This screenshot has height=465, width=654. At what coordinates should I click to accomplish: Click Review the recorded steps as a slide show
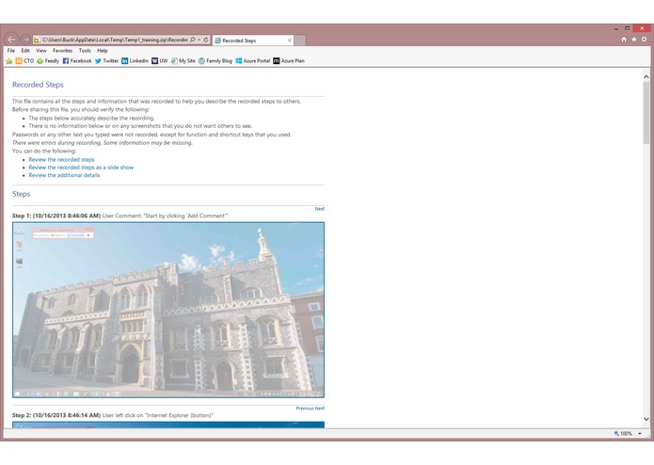point(81,168)
